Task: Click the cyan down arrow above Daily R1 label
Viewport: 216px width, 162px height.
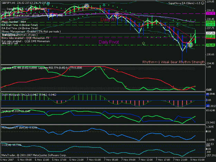Action: pos(104,5)
